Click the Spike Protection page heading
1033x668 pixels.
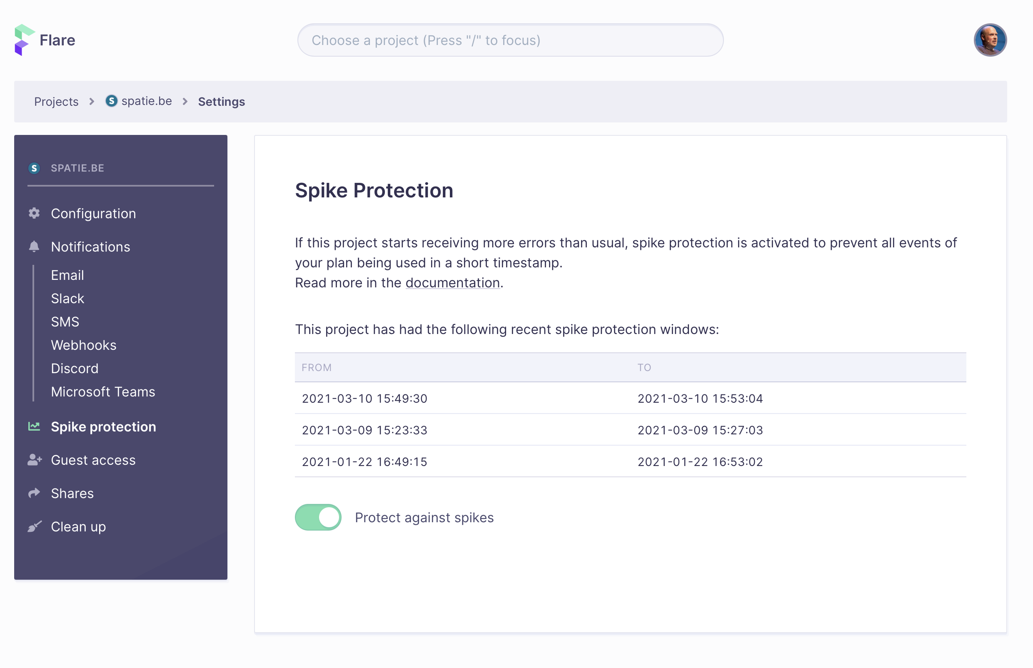click(374, 190)
